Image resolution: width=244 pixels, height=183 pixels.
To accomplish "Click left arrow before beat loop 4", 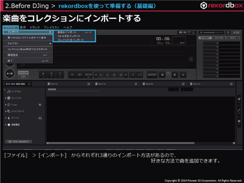I will coord(96,75).
